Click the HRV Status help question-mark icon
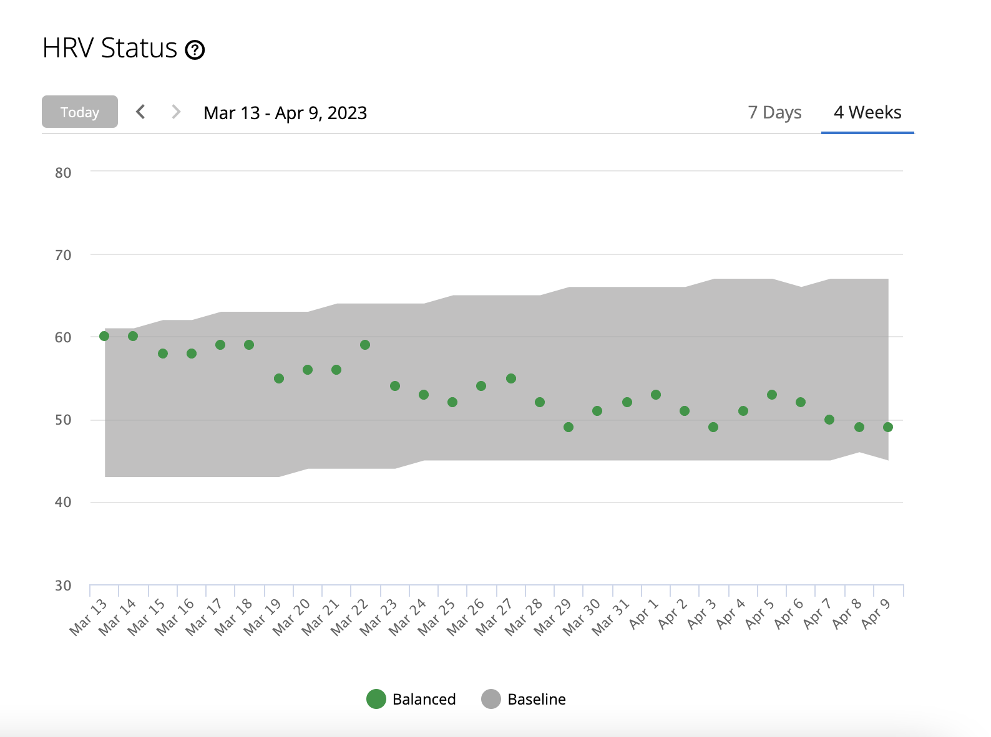The height and width of the screenshot is (737, 991). click(195, 49)
